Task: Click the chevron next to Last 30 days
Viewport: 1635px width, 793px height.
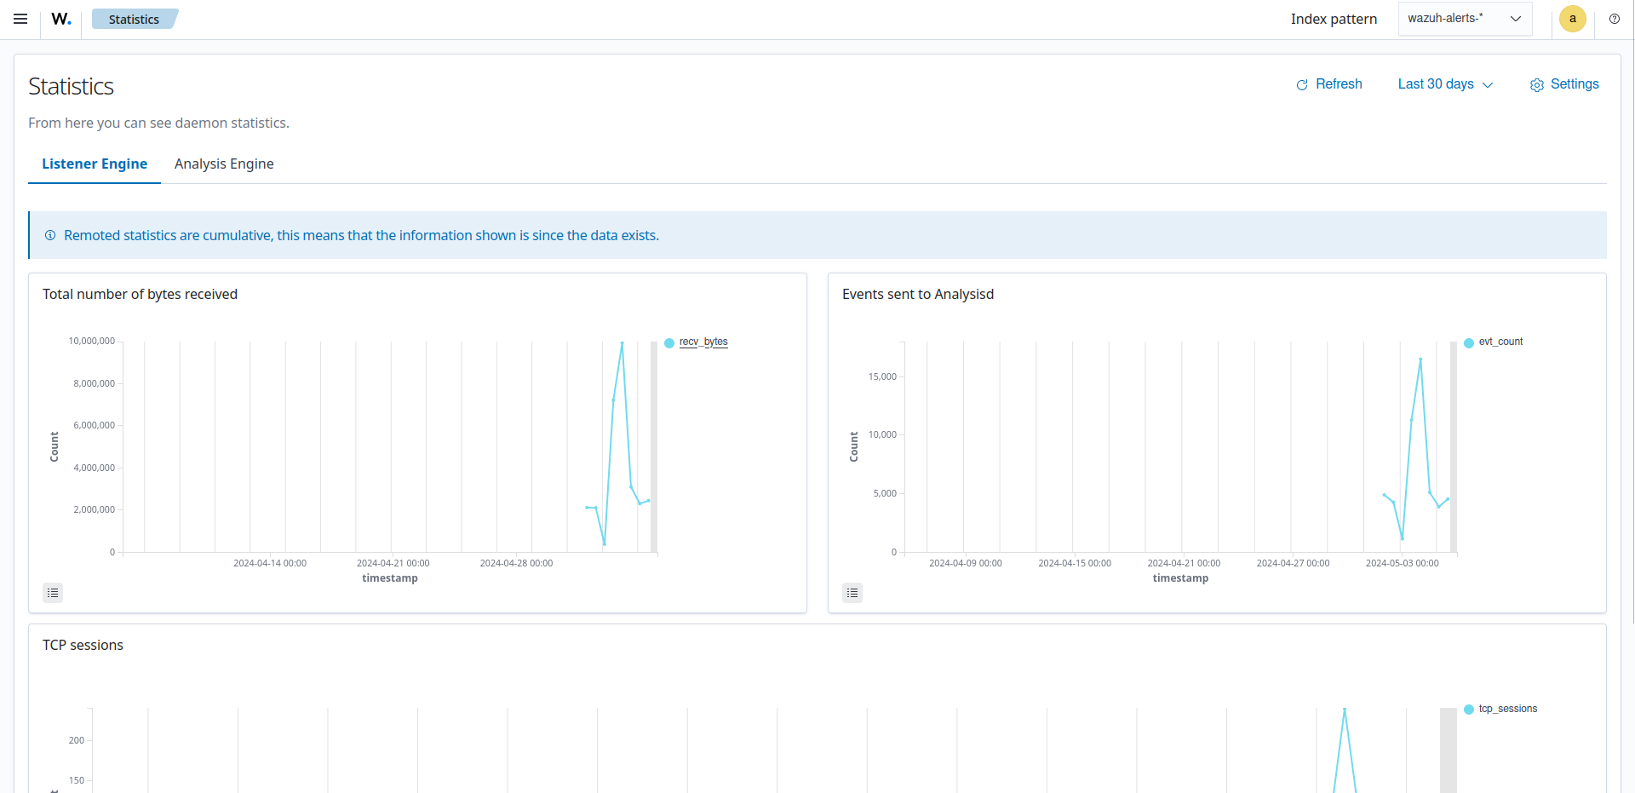Action: 1488,85
